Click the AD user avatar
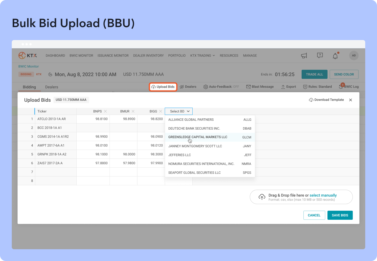Image resolution: width=377 pixels, height=261 pixels. pyautogui.click(x=354, y=56)
